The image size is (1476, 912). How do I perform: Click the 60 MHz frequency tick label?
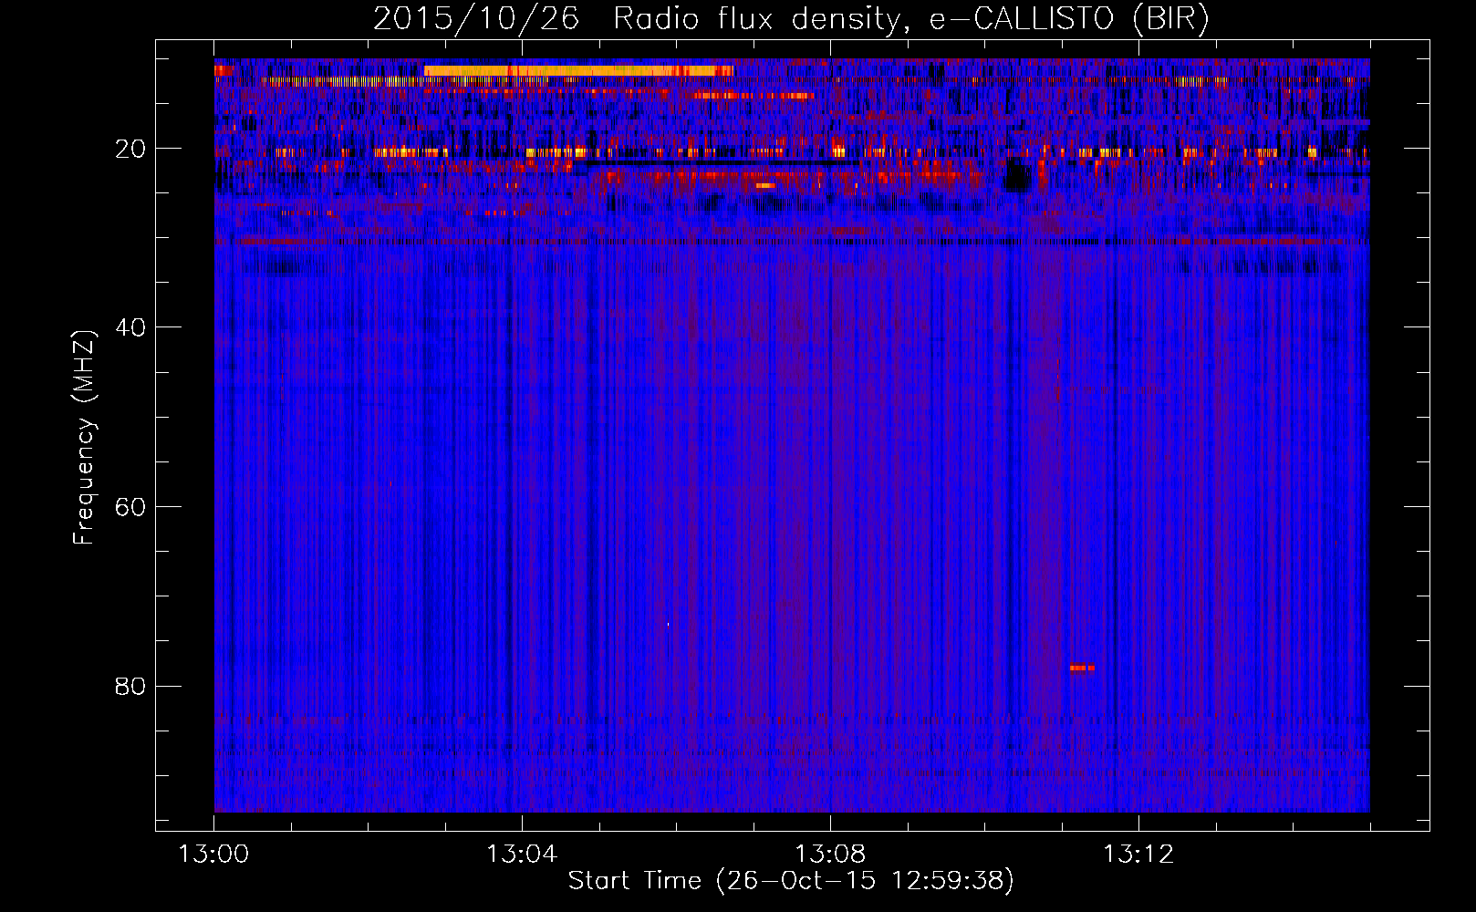click(x=130, y=507)
